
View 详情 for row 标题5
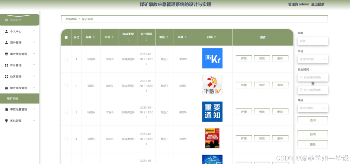(244, 138)
